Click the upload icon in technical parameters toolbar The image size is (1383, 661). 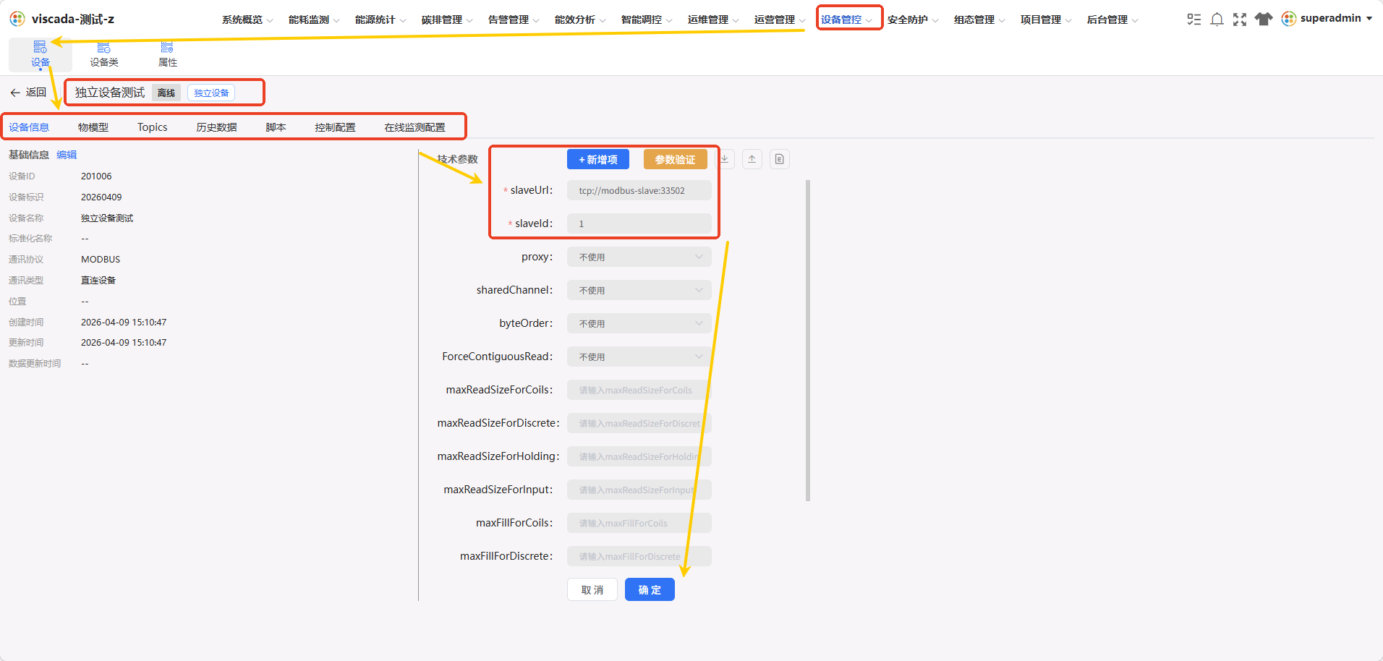tap(752, 159)
